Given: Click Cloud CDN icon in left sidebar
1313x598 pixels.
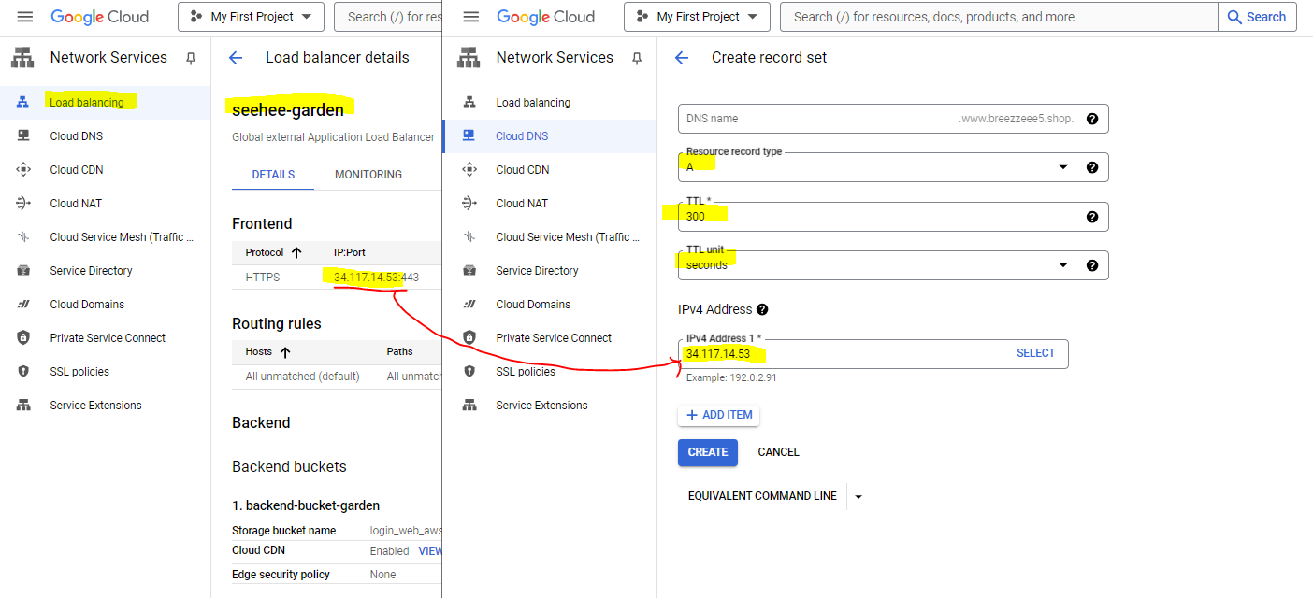Looking at the screenshot, I should pos(23,170).
